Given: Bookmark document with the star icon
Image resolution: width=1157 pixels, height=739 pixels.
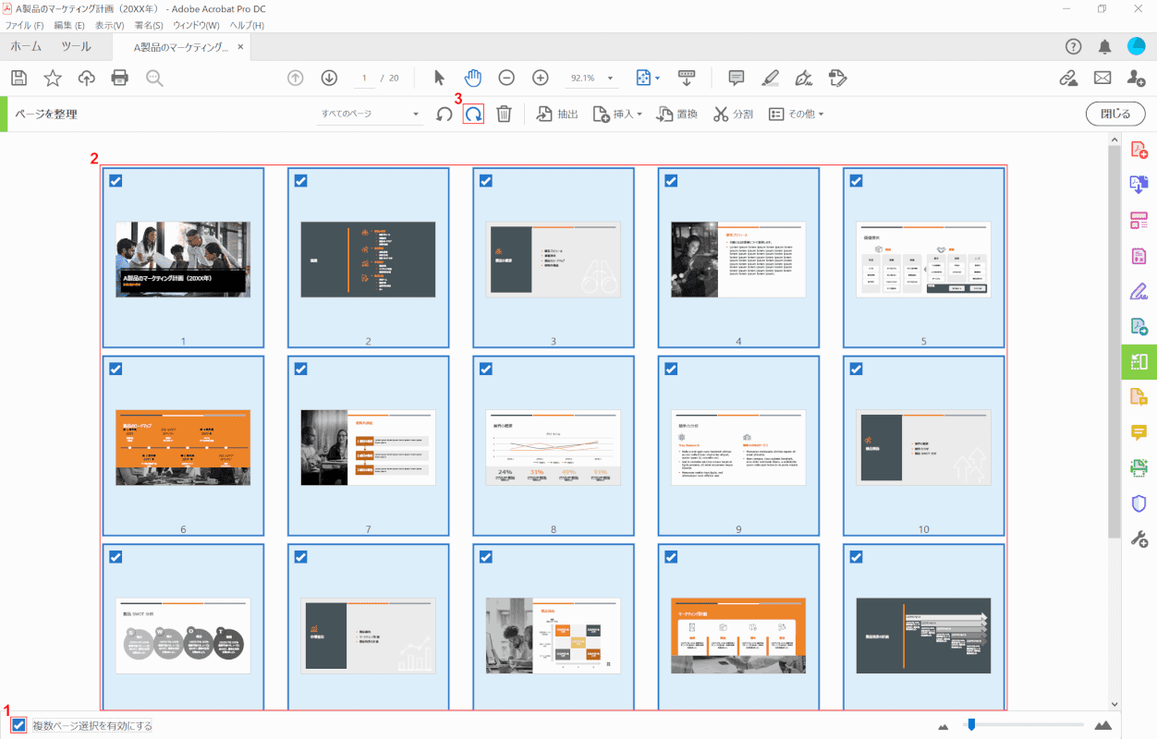Looking at the screenshot, I should pos(53,79).
